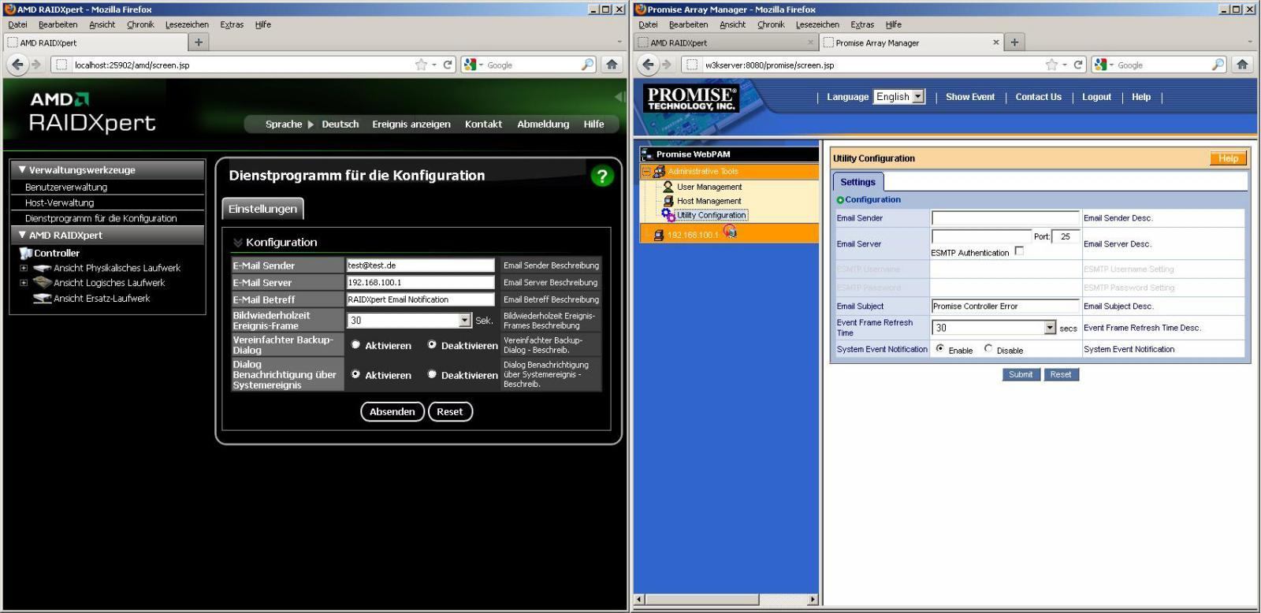Open Benutzerverwaltung in RAIDXpert sidebar
The height and width of the screenshot is (613, 1261).
point(66,188)
